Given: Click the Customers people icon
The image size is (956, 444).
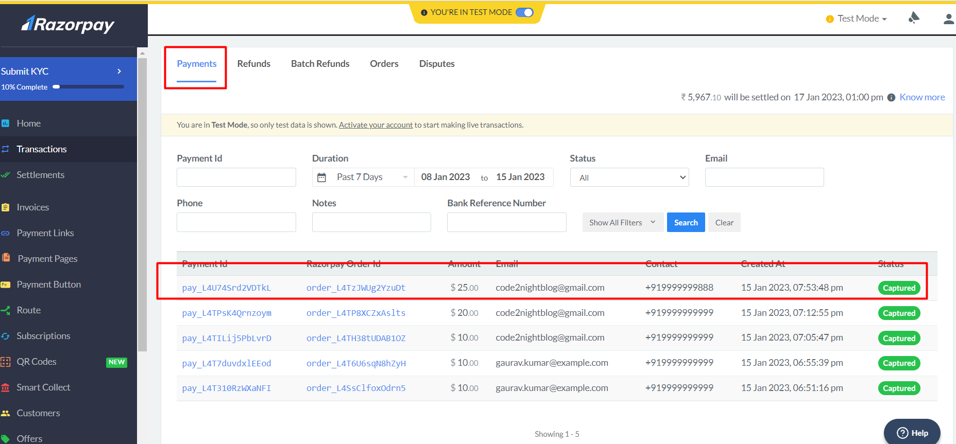Looking at the screenshot, I should click(5, 413).
